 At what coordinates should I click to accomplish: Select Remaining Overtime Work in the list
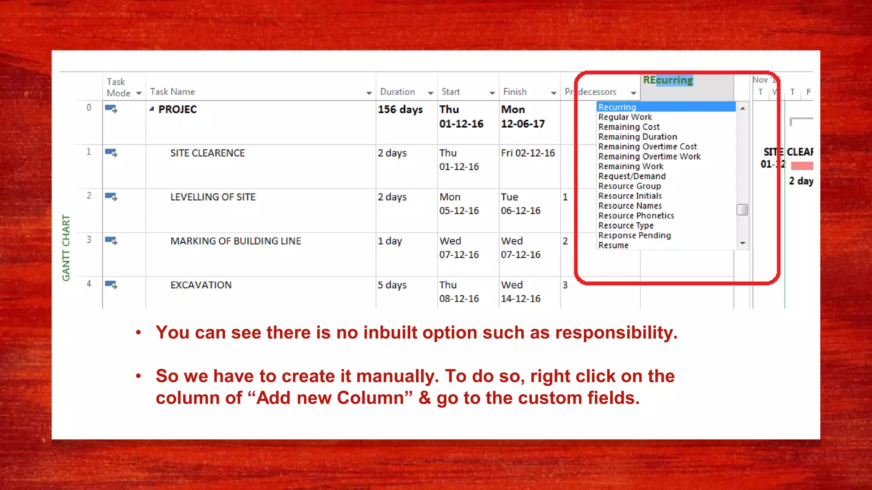[x=666, y=156]
